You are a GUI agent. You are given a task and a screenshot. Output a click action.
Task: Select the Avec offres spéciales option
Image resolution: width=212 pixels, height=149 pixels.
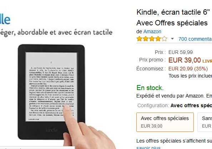click(165, 122)
